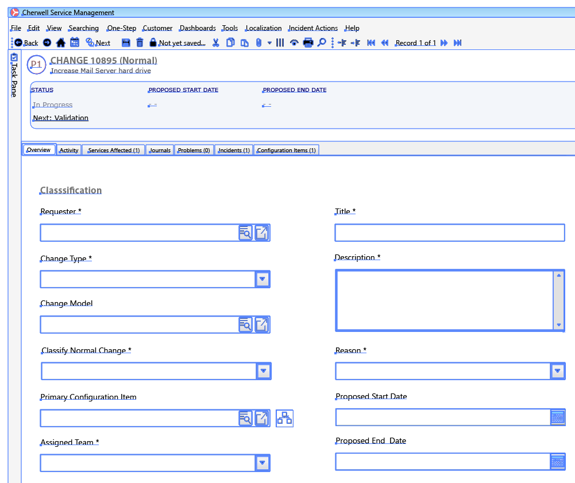Open the Task Pane side panel
575x483 pixels.
(14, 75)
